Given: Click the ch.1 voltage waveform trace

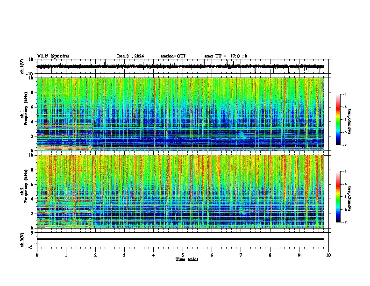Looking at the screenshot, I should [x=180, y=66].
